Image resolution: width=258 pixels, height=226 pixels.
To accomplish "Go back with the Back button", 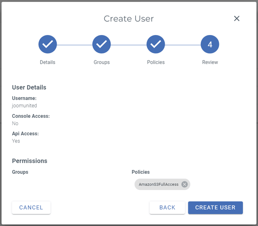I will 167,207.
